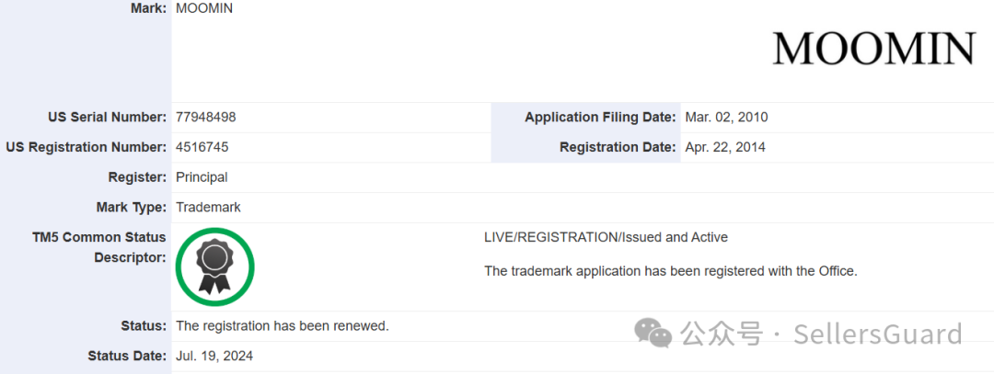Click the Application Filing Date label

600,117
